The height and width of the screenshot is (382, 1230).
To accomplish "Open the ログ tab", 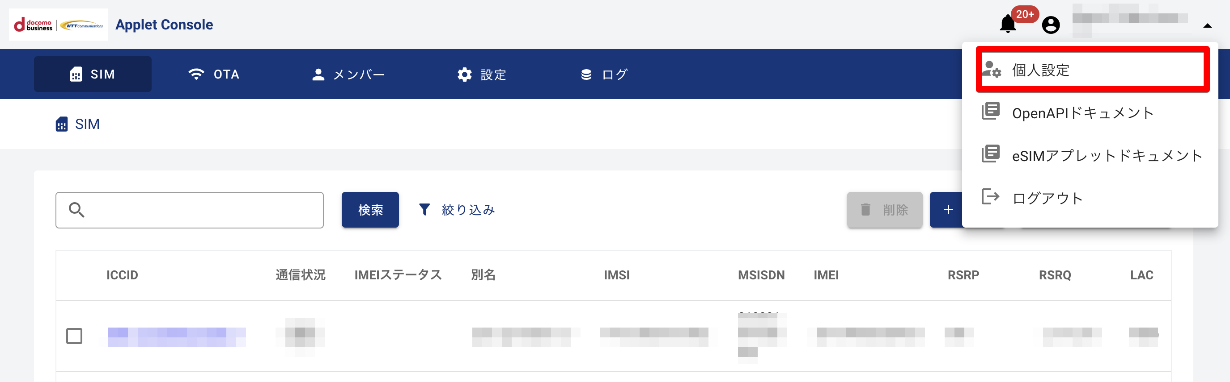I will pyautogui.click(x=603, y=75).
